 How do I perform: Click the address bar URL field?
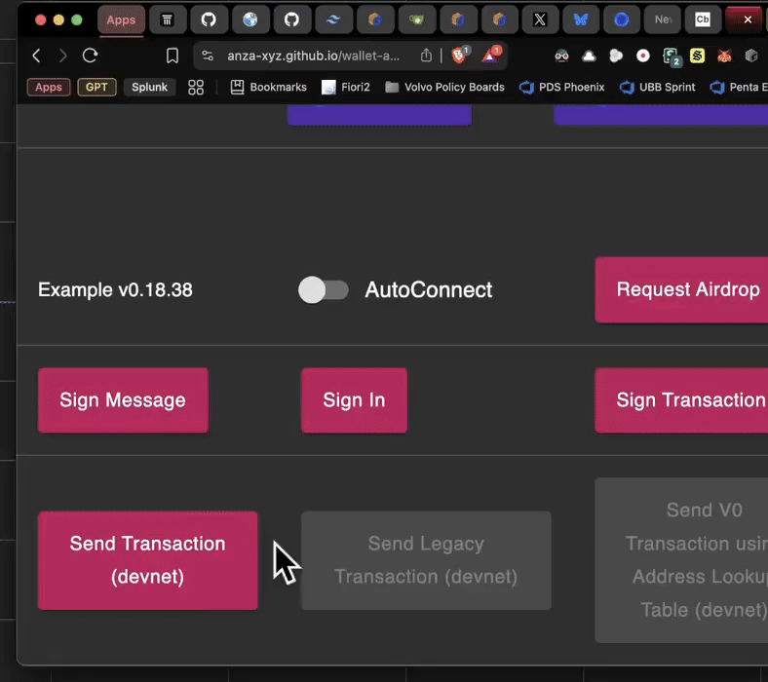click(312, 56)
